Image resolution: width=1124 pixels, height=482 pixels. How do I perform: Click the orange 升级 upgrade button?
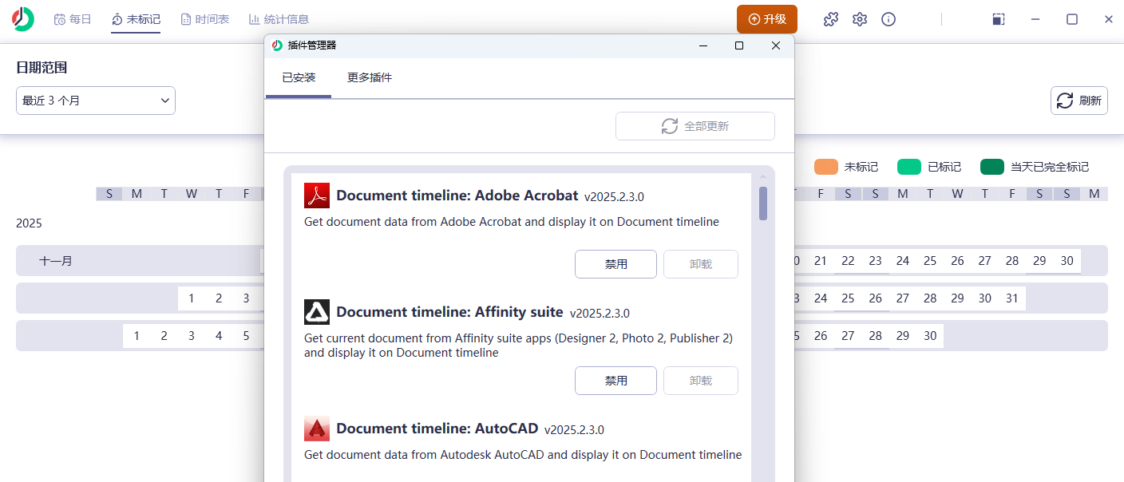(x=767, y=18)
